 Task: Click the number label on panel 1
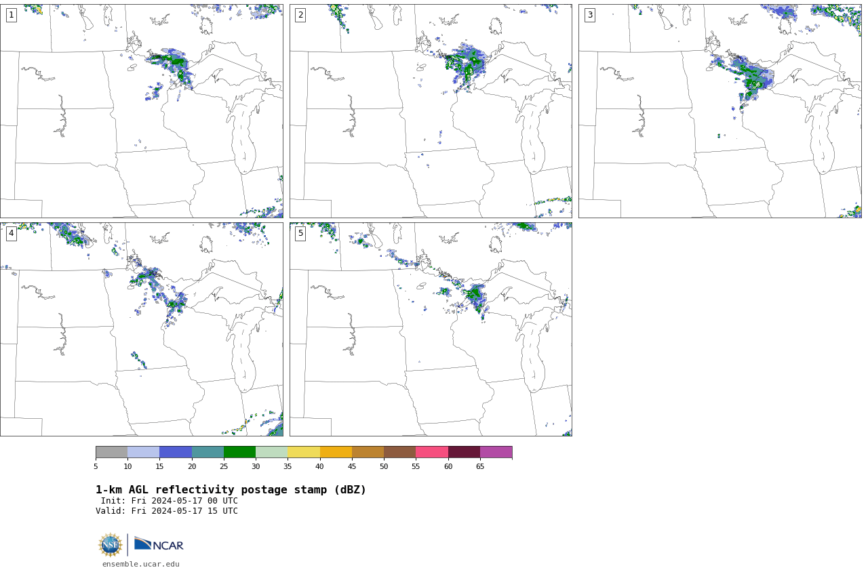pyautogui.click(x=11, y=15)
